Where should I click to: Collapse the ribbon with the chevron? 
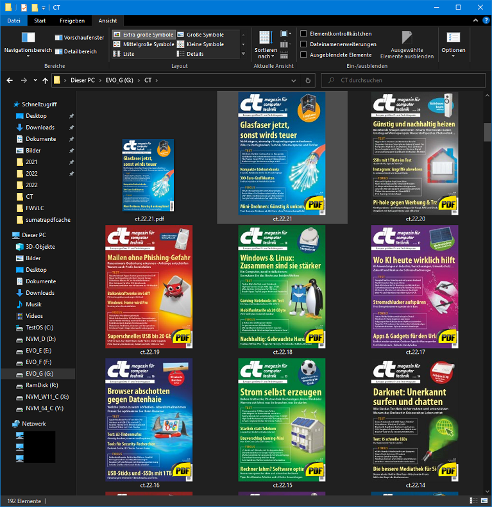pyautogui.click(x=475, y=21)
